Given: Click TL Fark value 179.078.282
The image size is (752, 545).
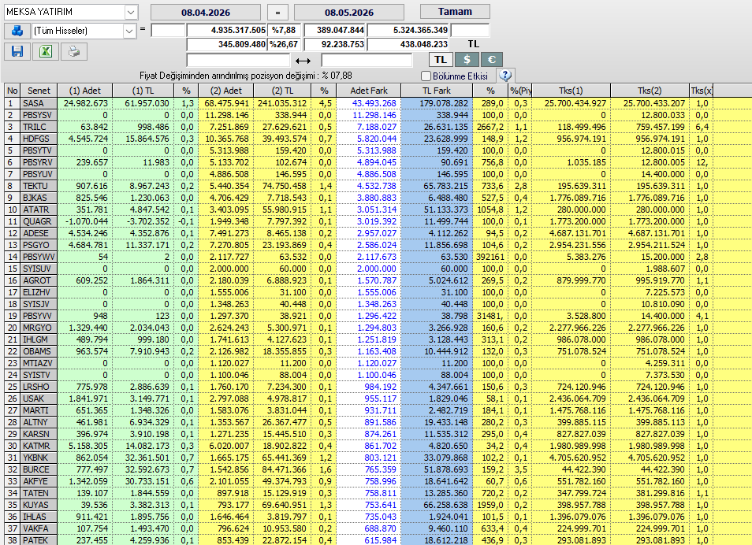Looking at the screenshot, I should coord(437,103).
